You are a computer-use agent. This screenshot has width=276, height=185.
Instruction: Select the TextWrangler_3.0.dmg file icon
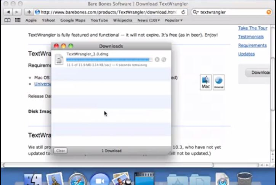tap(59, 60)
